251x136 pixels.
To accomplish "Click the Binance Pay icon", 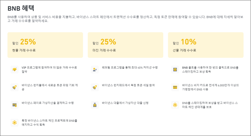I will tap(14, 105).
